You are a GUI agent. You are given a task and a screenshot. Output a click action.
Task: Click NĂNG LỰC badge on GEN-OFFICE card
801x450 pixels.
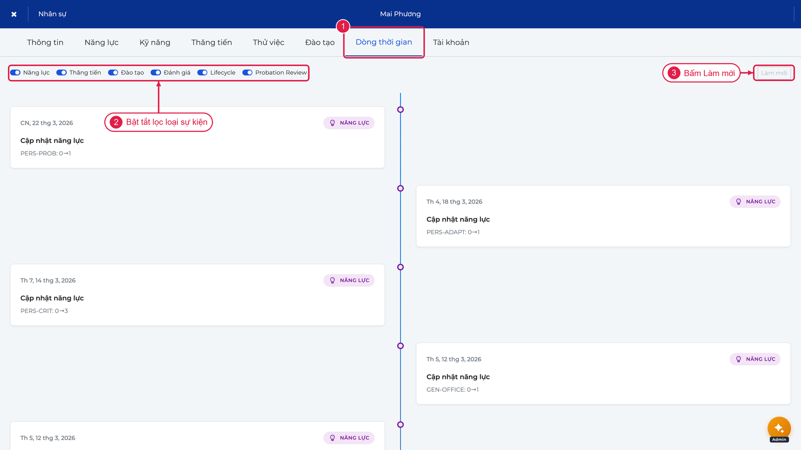(755, 359)
